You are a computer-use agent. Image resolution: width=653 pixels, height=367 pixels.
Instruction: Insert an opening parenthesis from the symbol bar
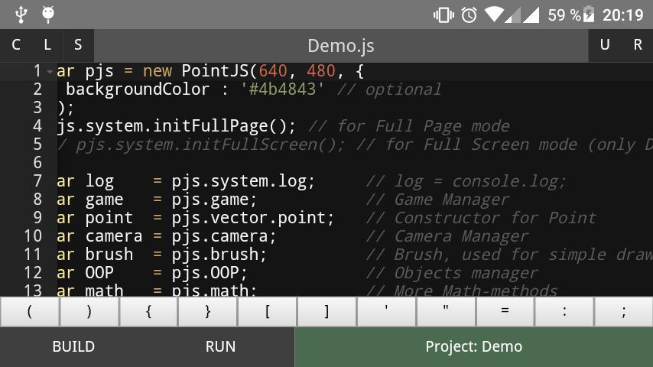[x=30, y=312]
